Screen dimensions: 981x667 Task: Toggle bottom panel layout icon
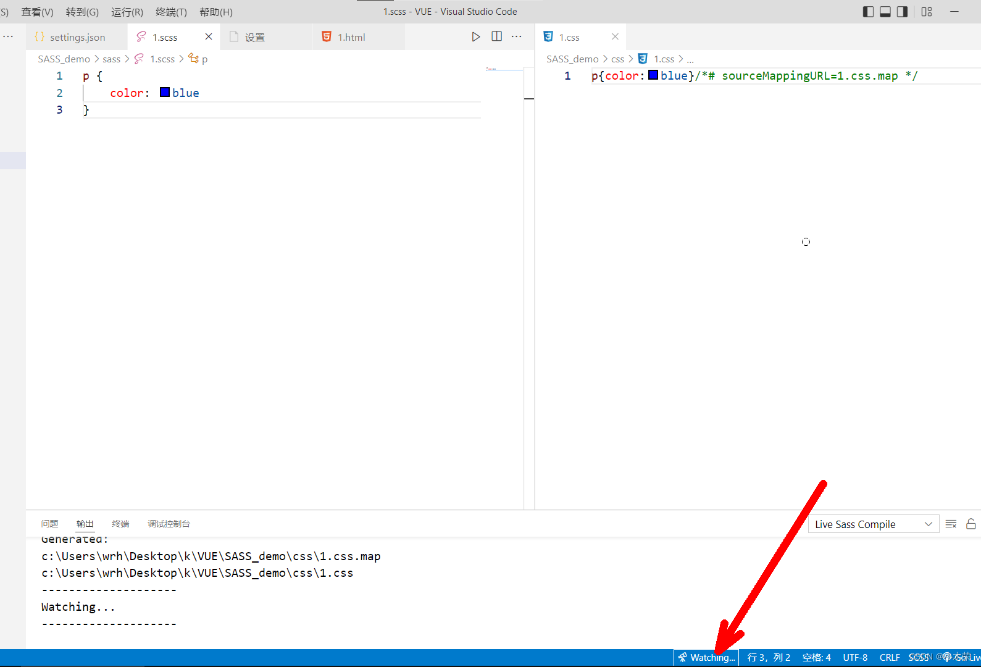pyautogui.click(x=885, y=12)
